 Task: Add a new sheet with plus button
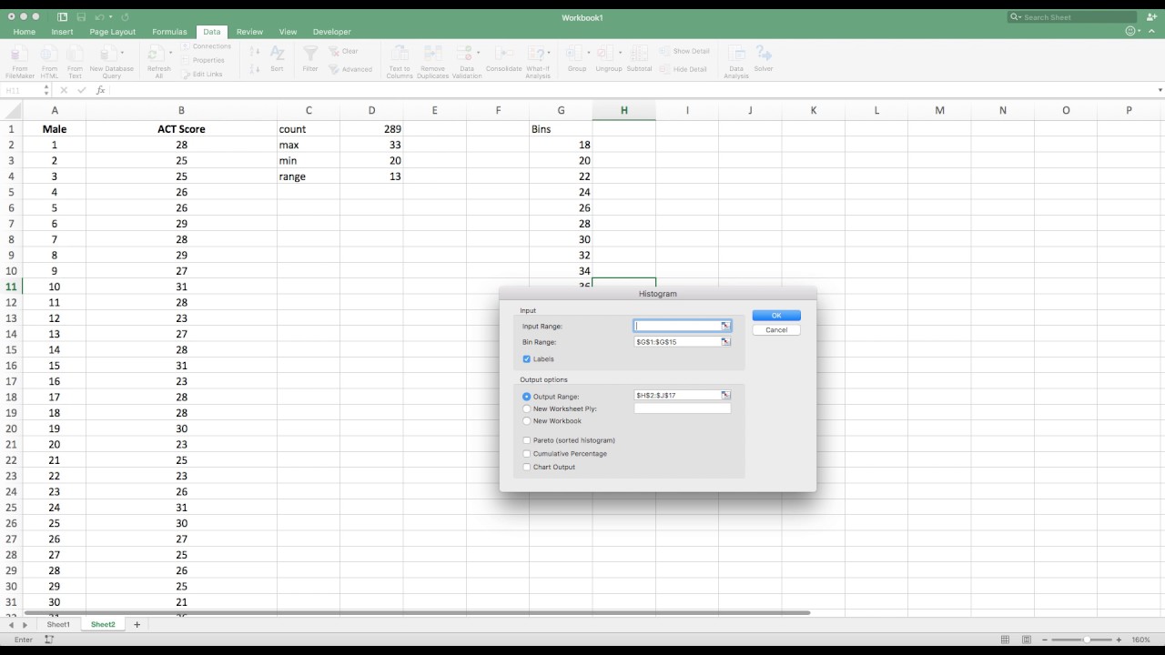[x=137, y=625]
